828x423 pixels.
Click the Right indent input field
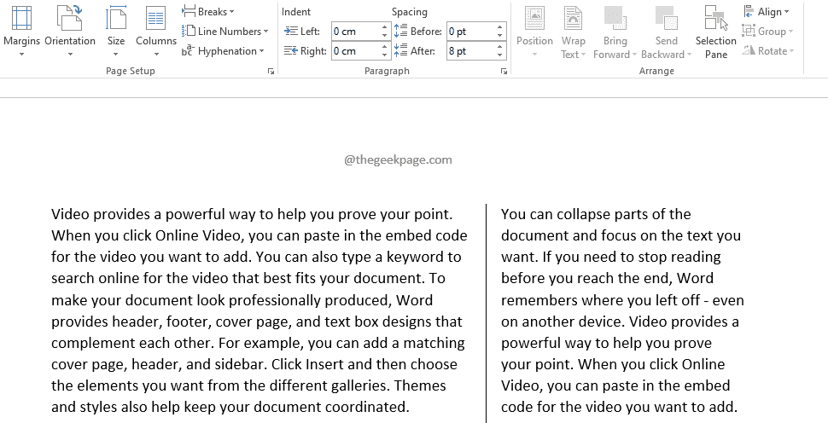[x=355, y=51]
